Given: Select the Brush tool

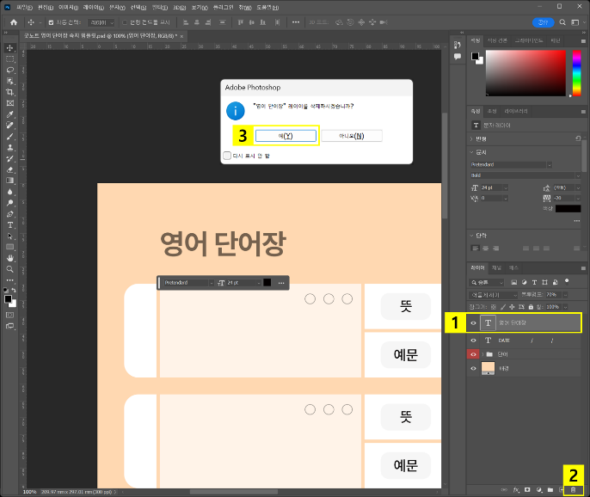Looking at the screenshot, I should 9,136.
